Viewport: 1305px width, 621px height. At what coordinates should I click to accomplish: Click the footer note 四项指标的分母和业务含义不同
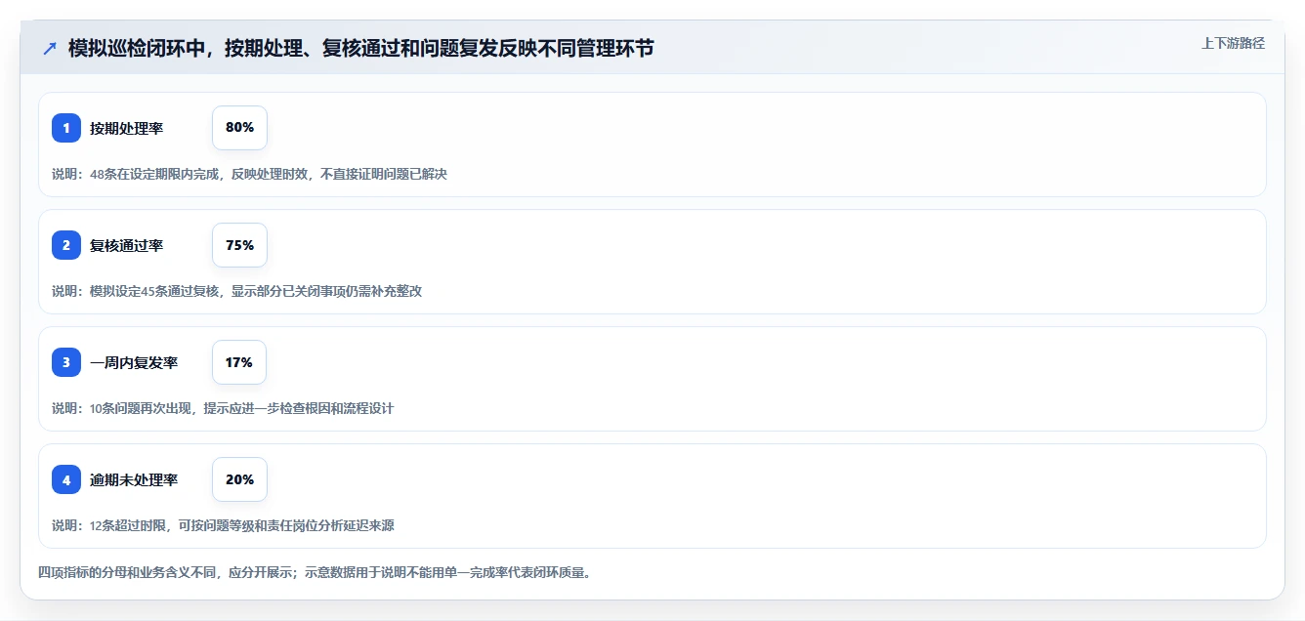(315, 572)
